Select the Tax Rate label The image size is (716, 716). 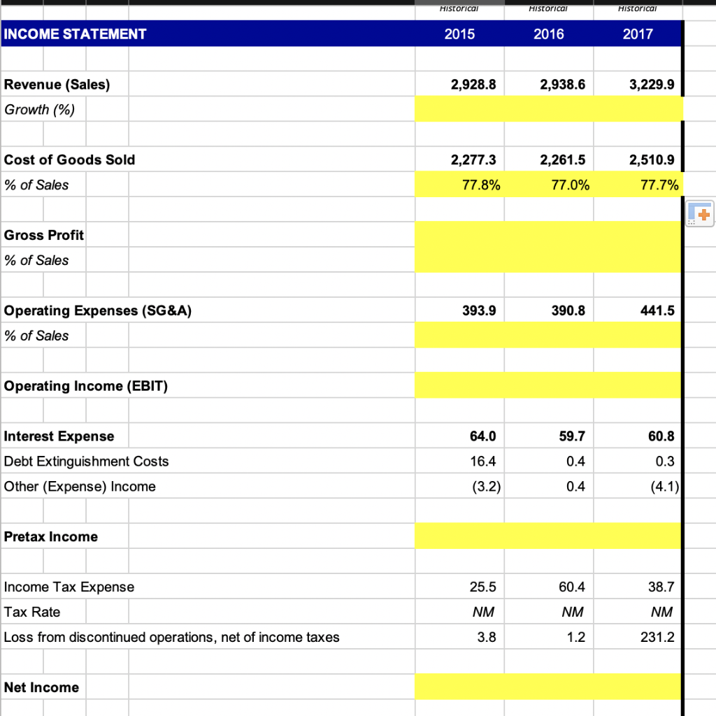pos(32,612)
